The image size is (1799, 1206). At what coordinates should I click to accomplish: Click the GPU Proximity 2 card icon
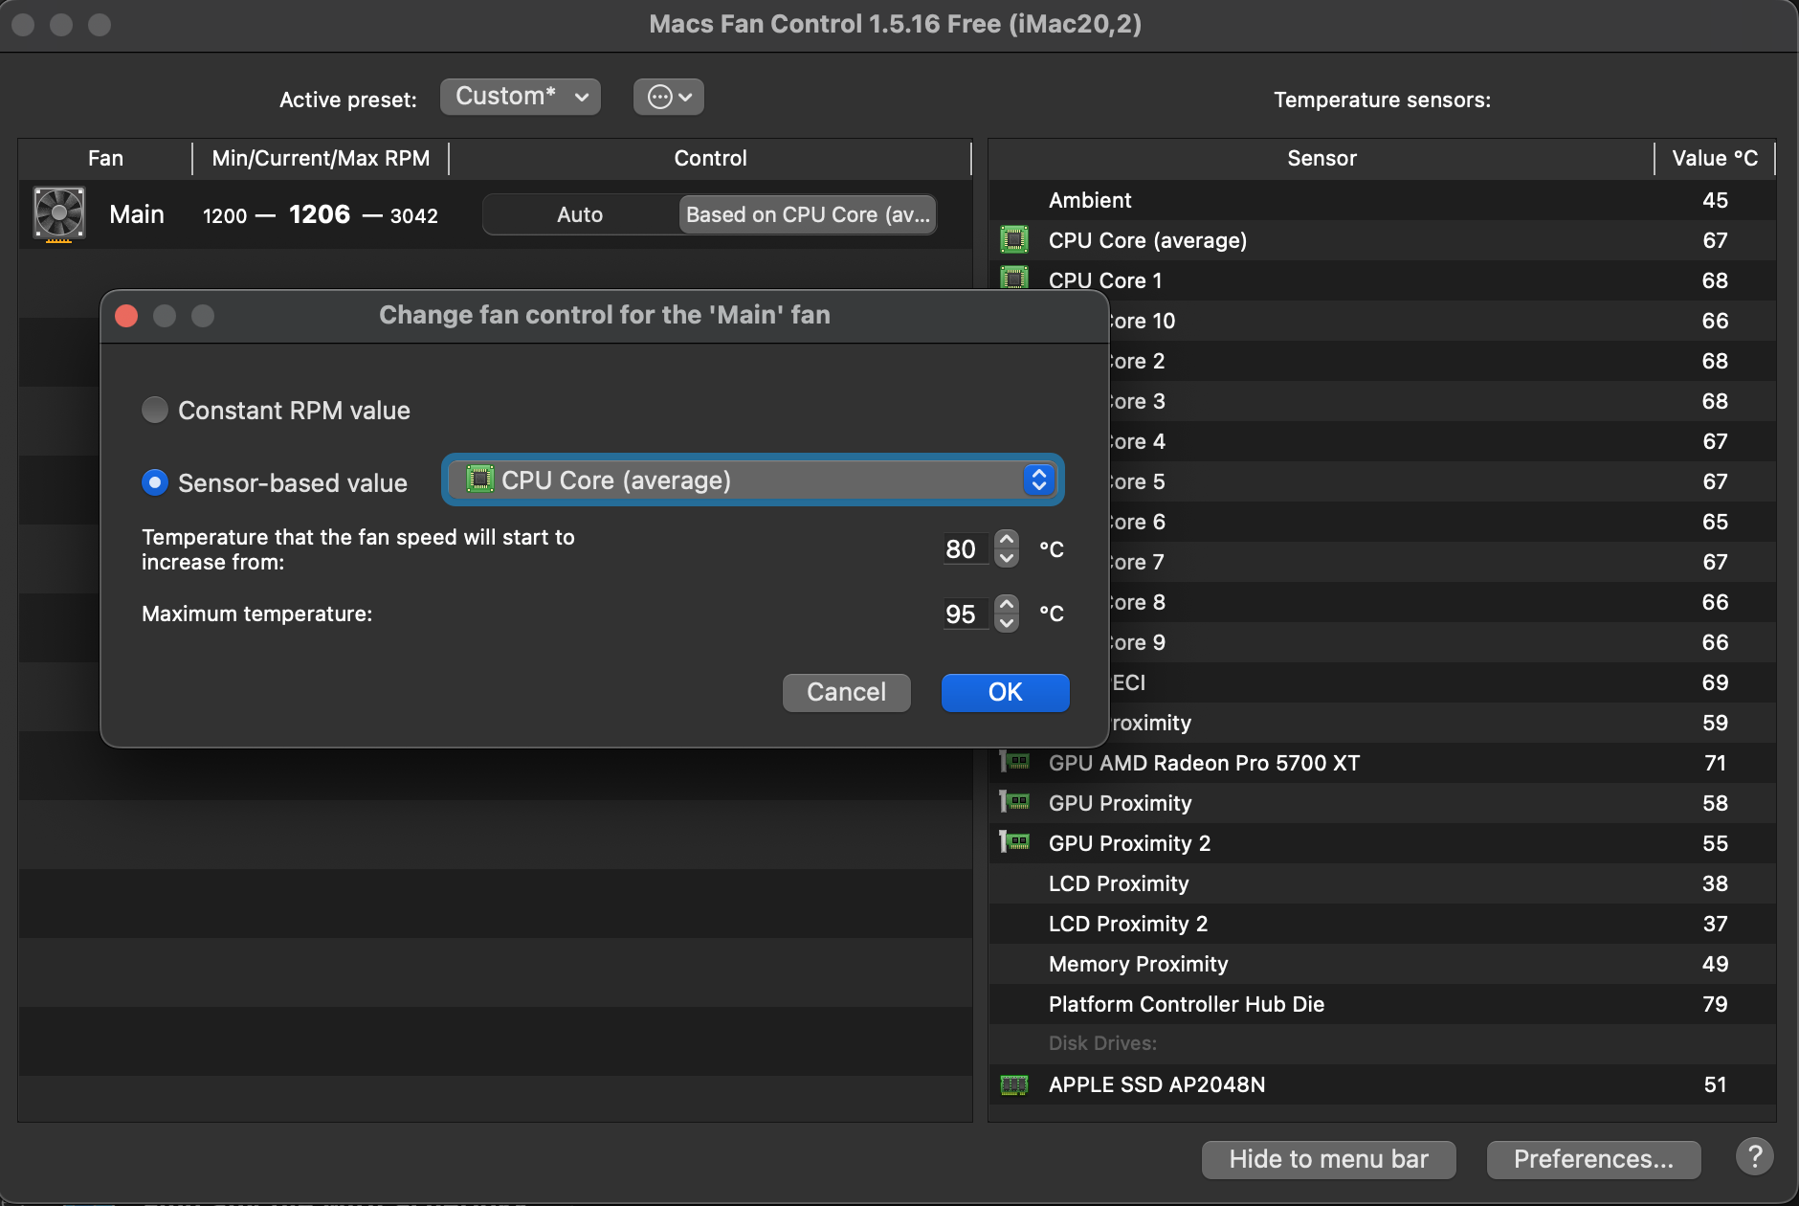(1014, 842)
